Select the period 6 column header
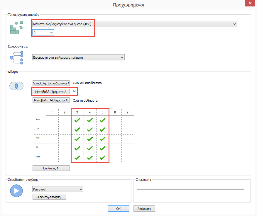 pyautogui.click(x=115, y=112)
